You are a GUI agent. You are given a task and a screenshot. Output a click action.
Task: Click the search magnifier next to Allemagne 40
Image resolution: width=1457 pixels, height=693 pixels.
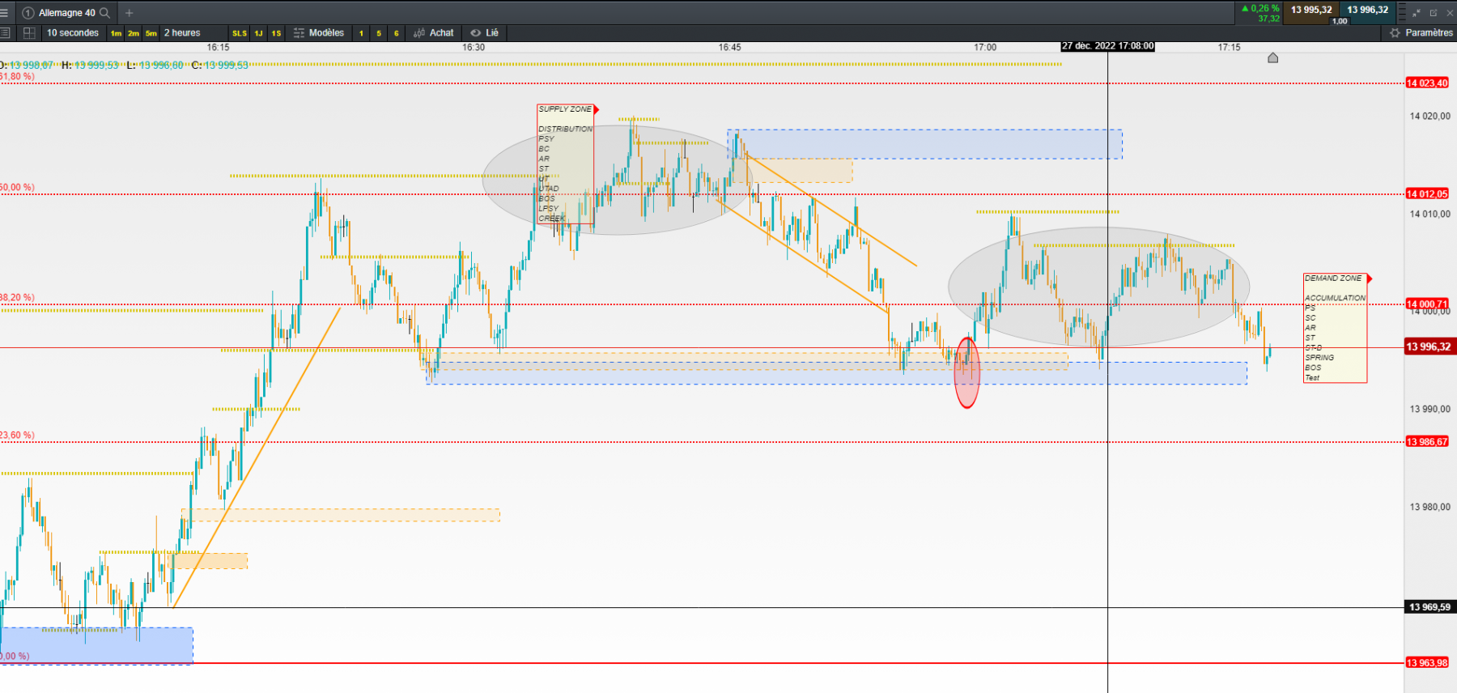104,13
